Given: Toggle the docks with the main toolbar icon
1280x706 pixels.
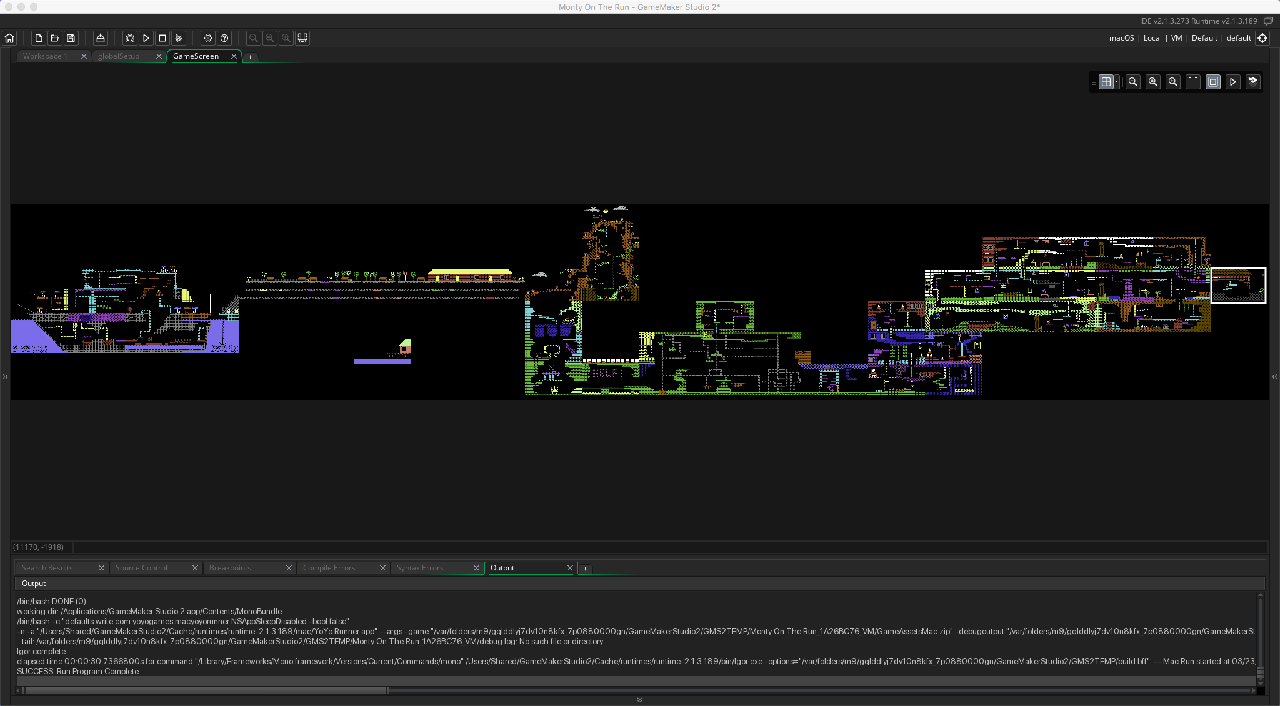Looking at the screenshot, I should (302, 38).
